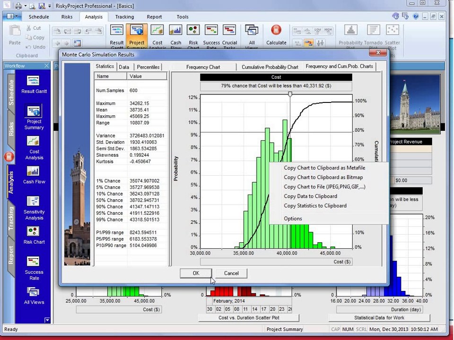Image resolution: width=454 pixels, height=340 pixels.
Task: Click the chart's probability slider handle
Action: pyautogui.click(x=290, y=94)
